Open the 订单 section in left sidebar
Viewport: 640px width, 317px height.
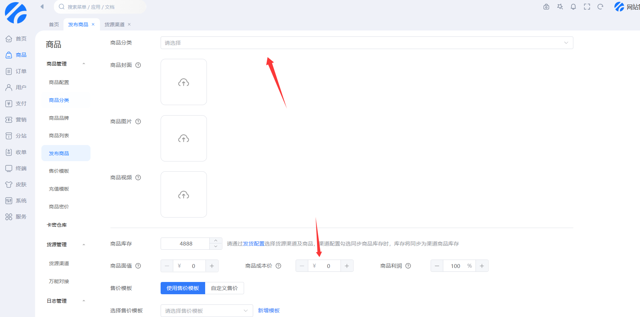16,71
